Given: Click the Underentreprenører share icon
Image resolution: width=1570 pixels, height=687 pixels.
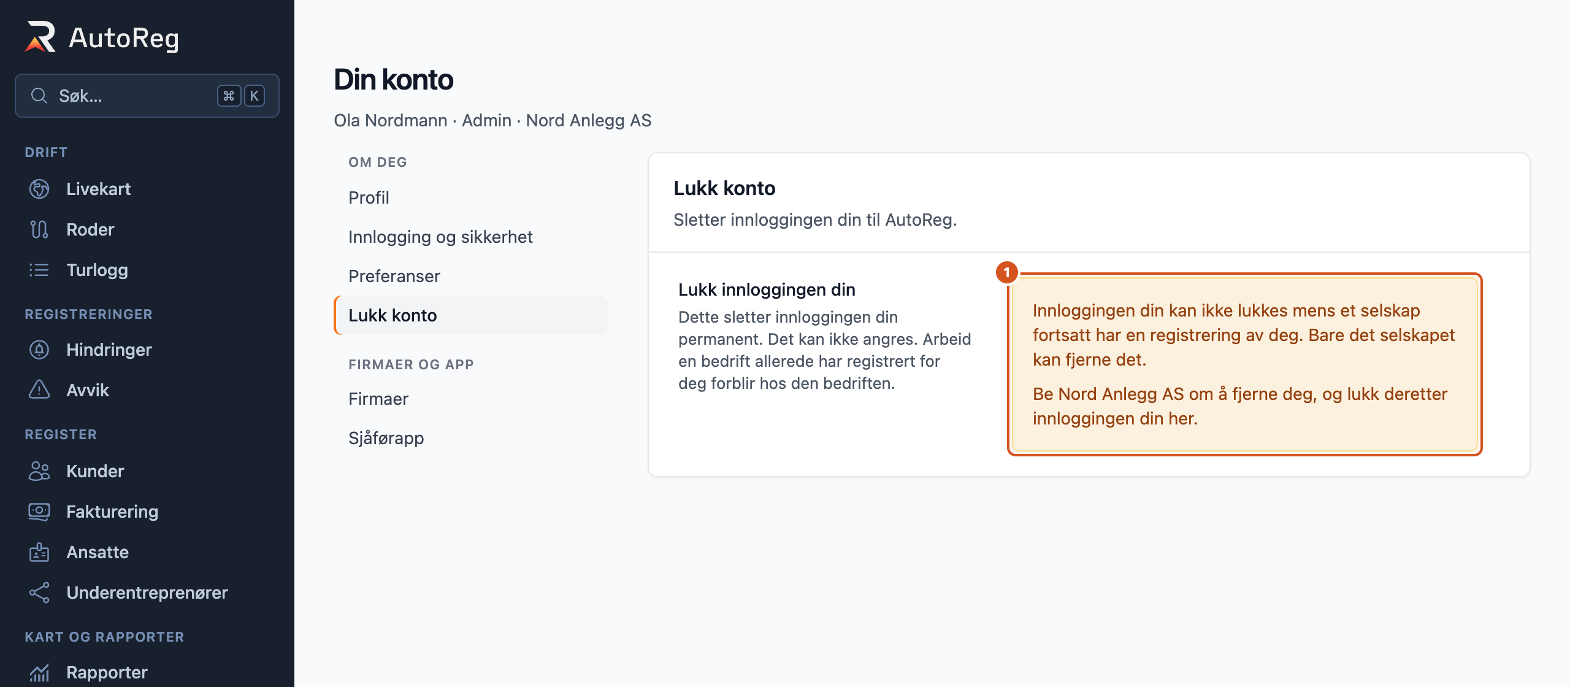Looking at the screenshot, I should 39,593.
